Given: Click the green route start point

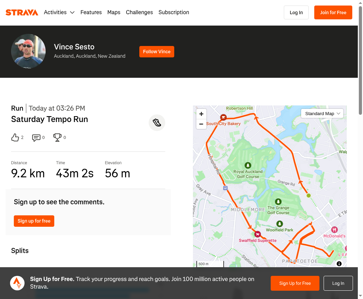Looking at the screenshot, I should [308, 196].
